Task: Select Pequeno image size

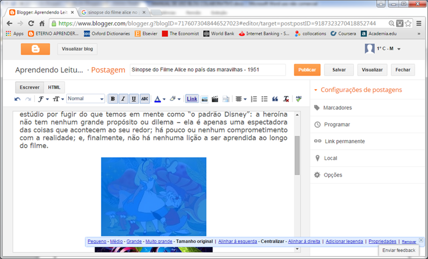Action: click(97, 242)
